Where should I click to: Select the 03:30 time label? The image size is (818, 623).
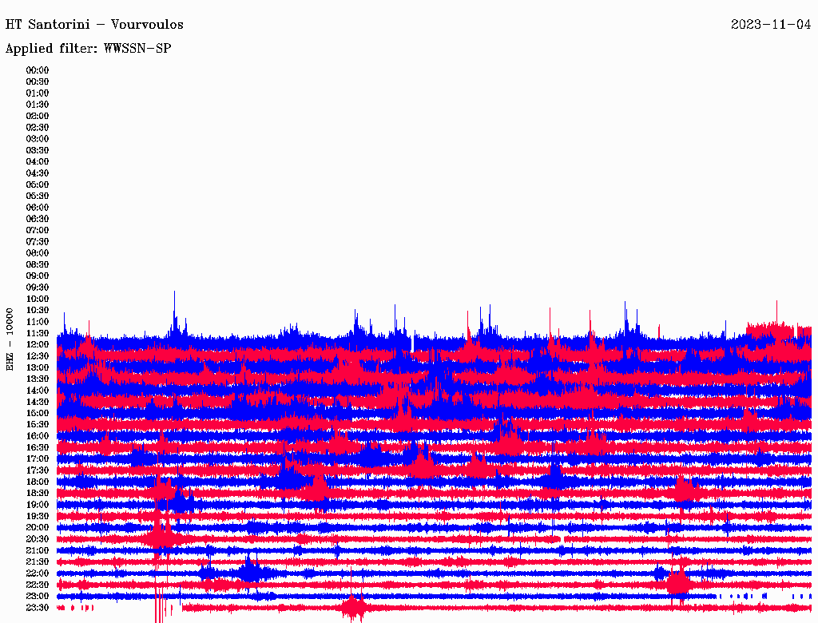pyautogui.click(x=38, y=150)
